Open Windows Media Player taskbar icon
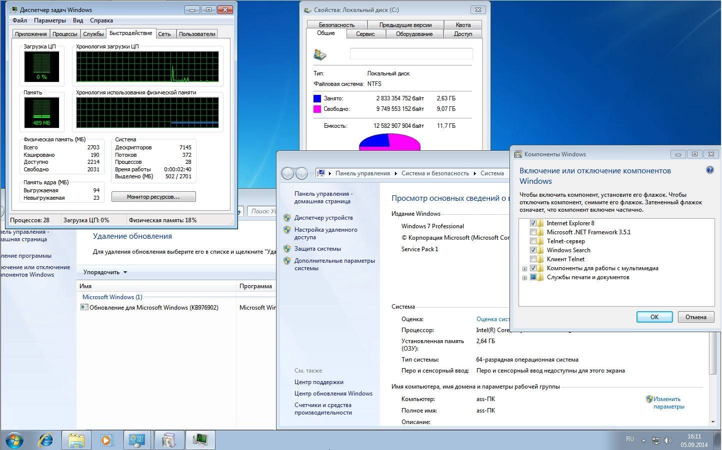The image size is (722, 450). [x=106, y=440]
